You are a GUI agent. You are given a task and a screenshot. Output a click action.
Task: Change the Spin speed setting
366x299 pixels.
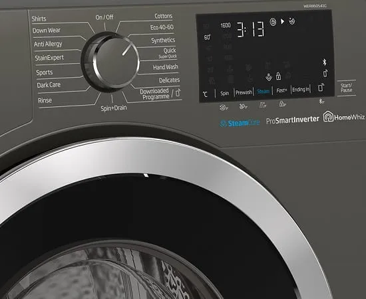coord(224,93)
